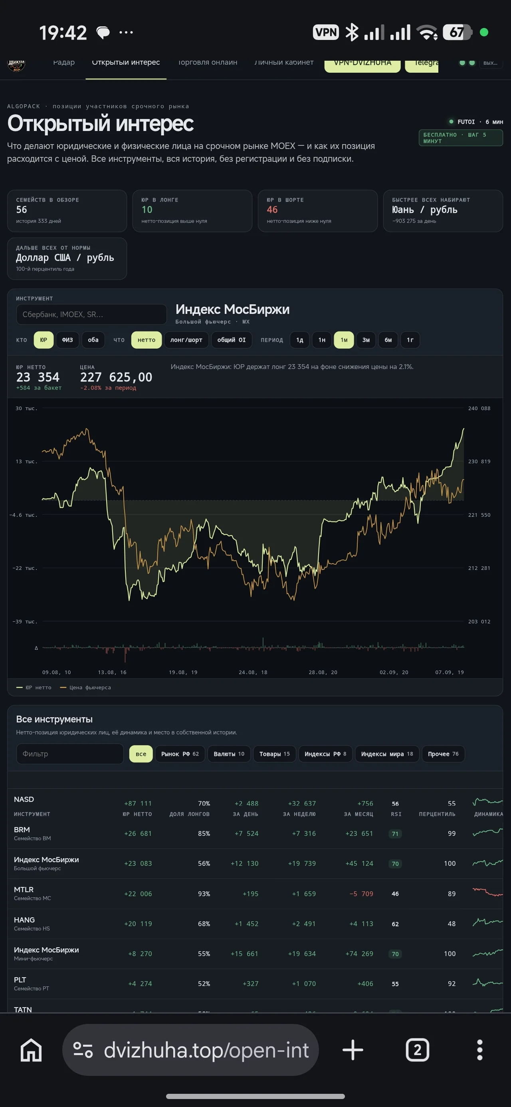Select ФИЗ participant filter
The image size is (511, 1107).
67,340
